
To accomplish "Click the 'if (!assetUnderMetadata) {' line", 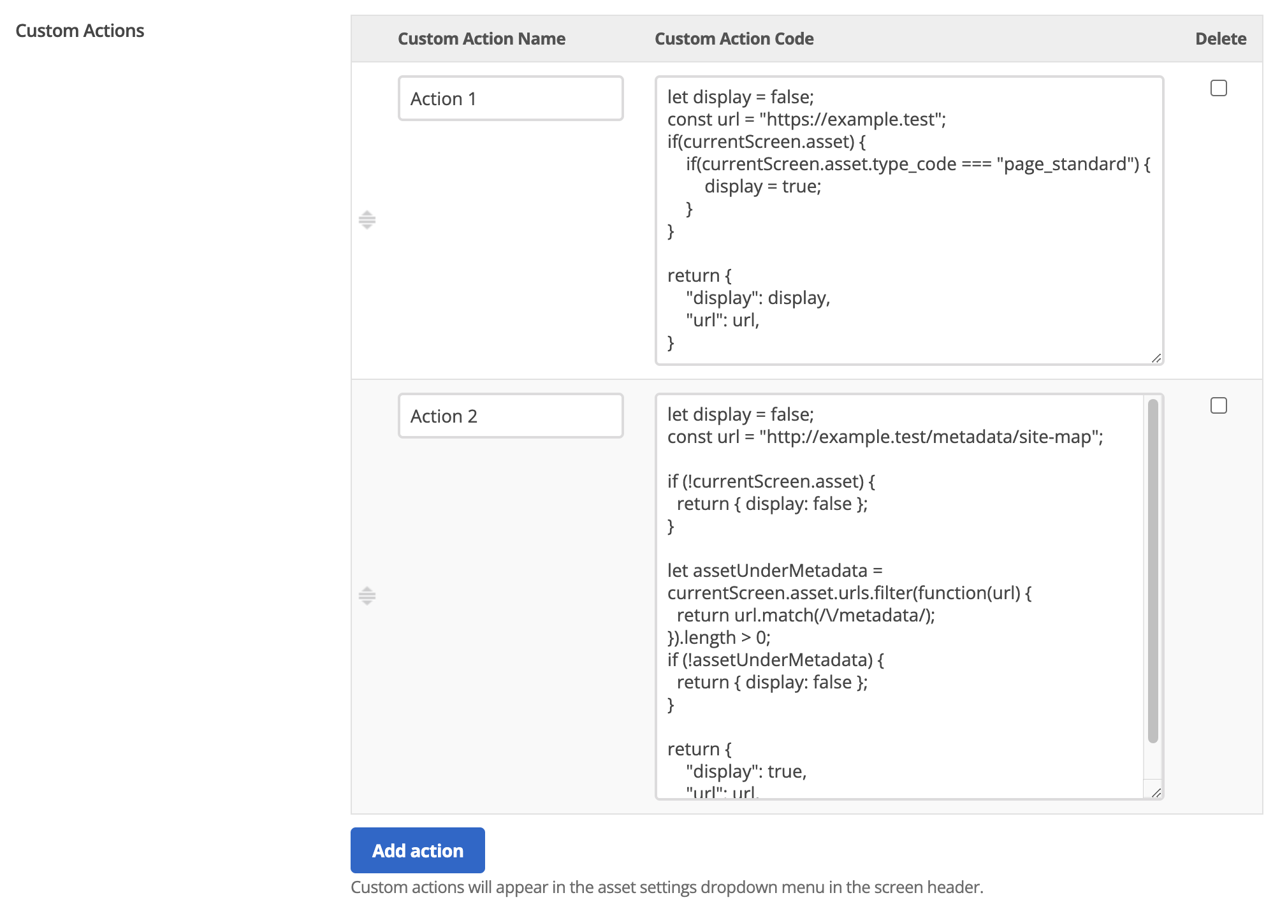I will pos(776,660).
